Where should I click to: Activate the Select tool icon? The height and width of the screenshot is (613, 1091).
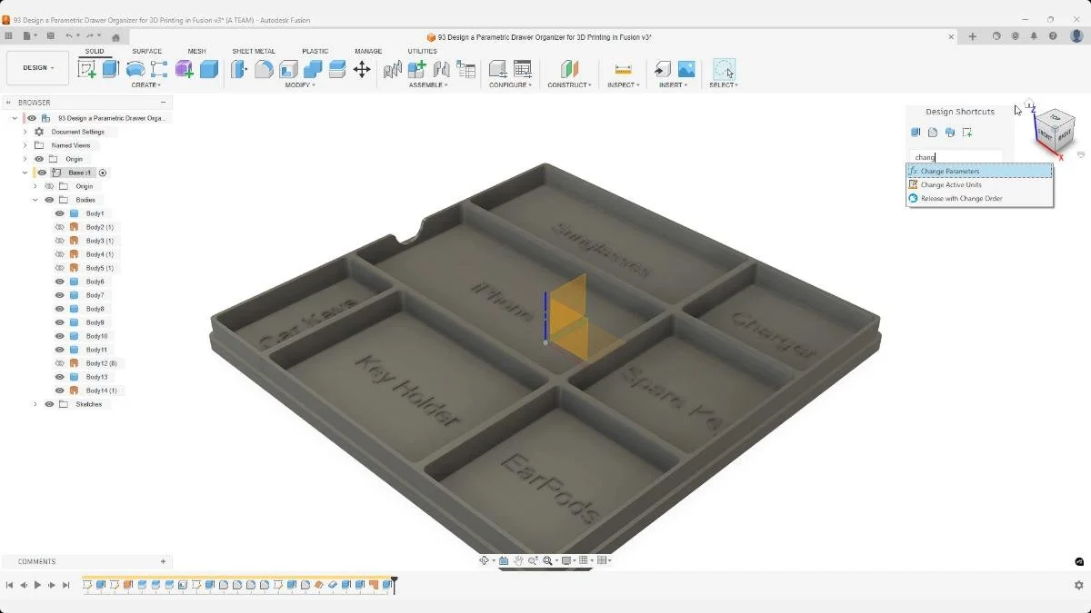pyautogui.click(x=724, y=69)
